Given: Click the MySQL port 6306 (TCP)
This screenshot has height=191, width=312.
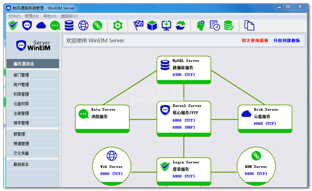Looking at the screenshot, I should pos(184,75).
